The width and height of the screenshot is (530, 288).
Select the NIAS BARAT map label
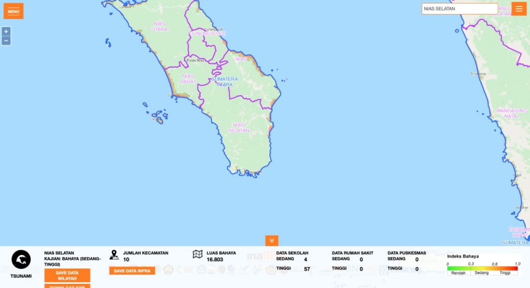pyautogui.click(x=188, y=79)
